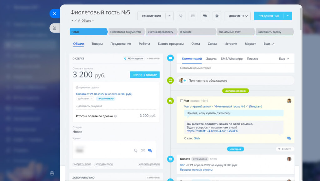Open chat via header speech bubble icon
Screen dimensions: 320x181
tap(205, 16)
